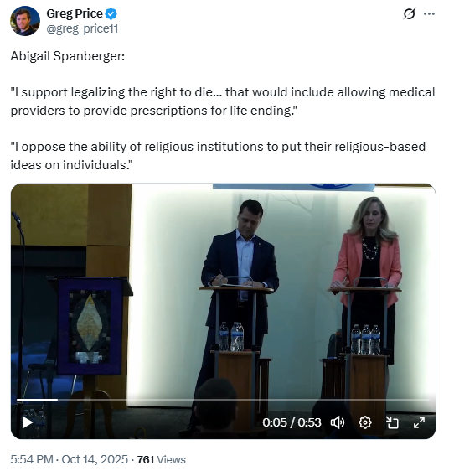Toggle picture-in-picture mini player icon
This screenshot has height=471, width=449.
click(392, 422)
